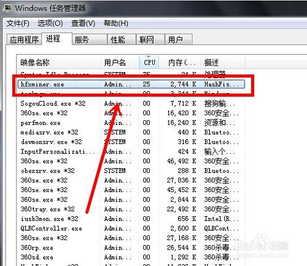Sort processes by CPU column header
The image size is (307, 266).
[149, 62]
